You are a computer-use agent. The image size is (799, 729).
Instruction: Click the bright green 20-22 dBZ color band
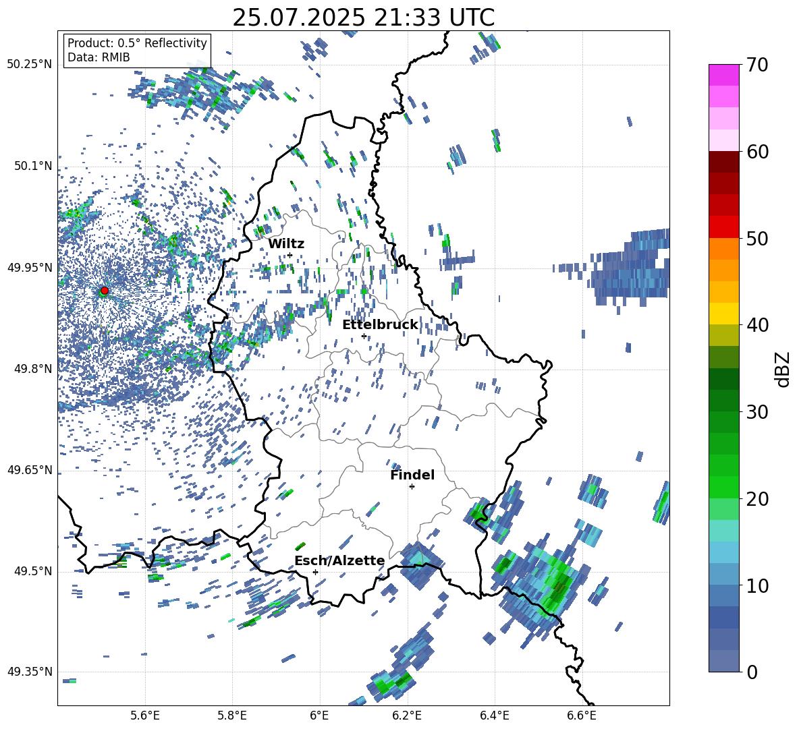(723, 487)
